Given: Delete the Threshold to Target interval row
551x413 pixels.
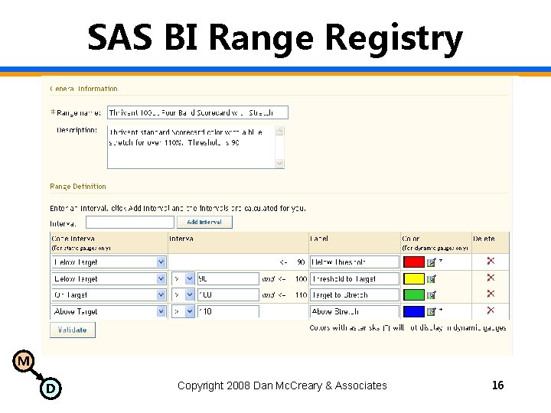Looking at the screenshot, I should 491,278.
